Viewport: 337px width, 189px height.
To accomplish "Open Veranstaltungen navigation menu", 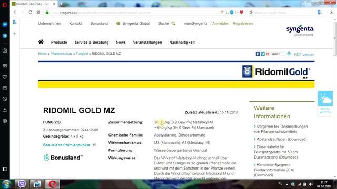I will [147, 43].
